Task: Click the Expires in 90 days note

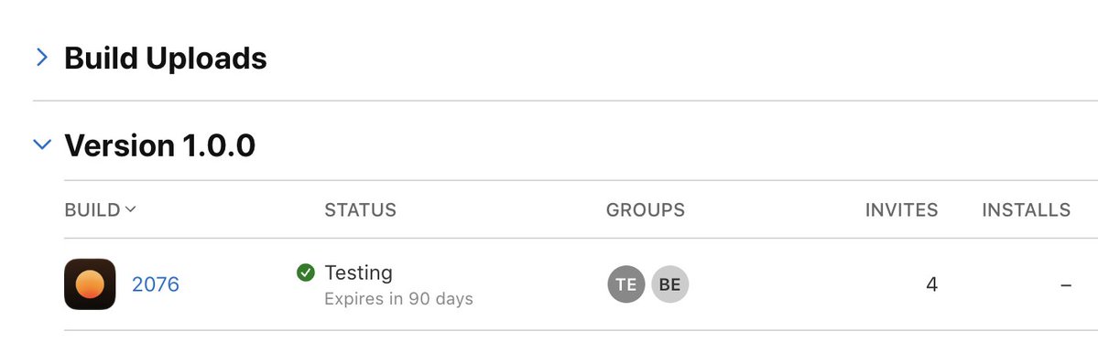Action: coord(398,299)
